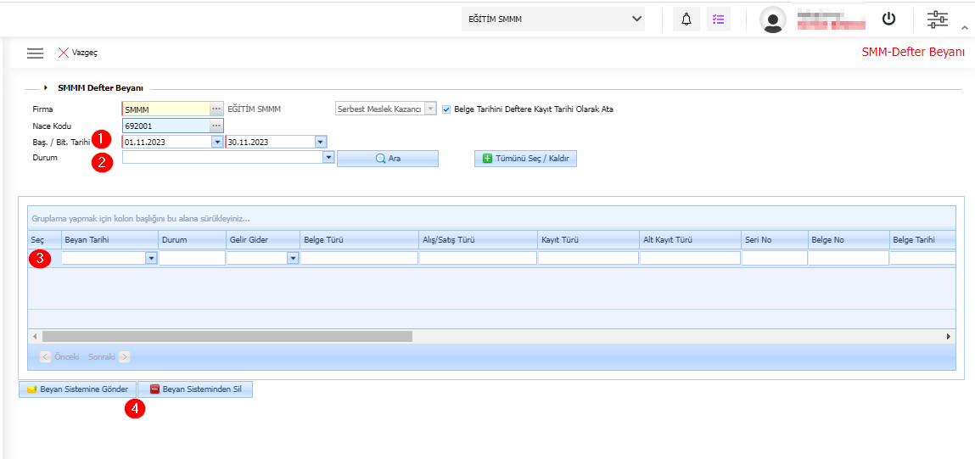975x459 pixels.
Task: Click the Belge No filter field
Action: point(849,258)
